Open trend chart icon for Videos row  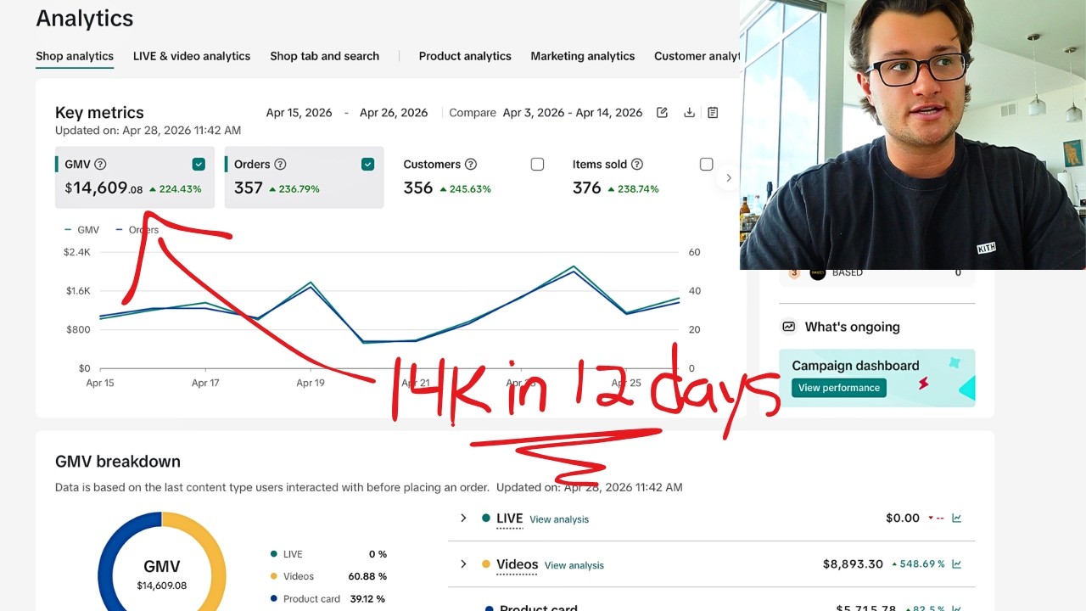coord(956,563)
